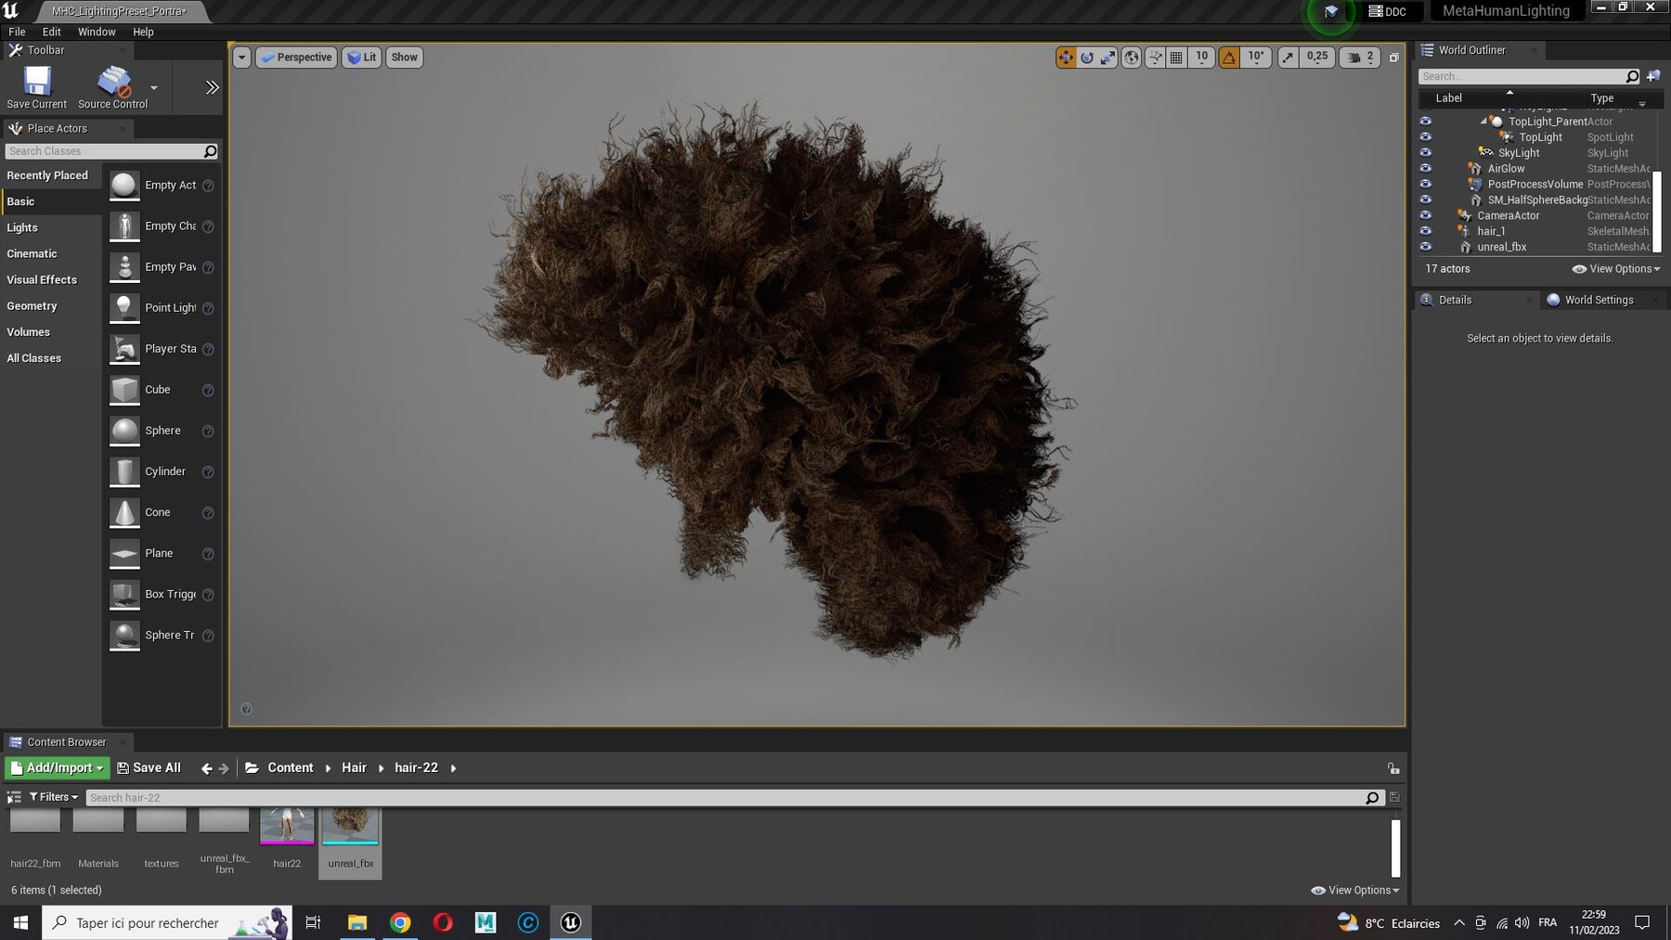
Task: Hide hair_1 actor via eye icon
Action: [1426, 231]
